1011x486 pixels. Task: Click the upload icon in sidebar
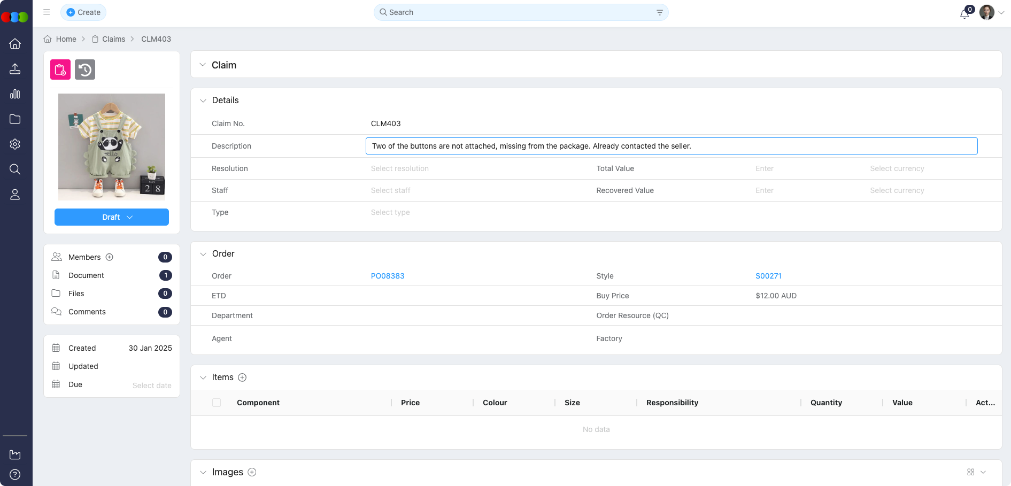pos(15,69)
